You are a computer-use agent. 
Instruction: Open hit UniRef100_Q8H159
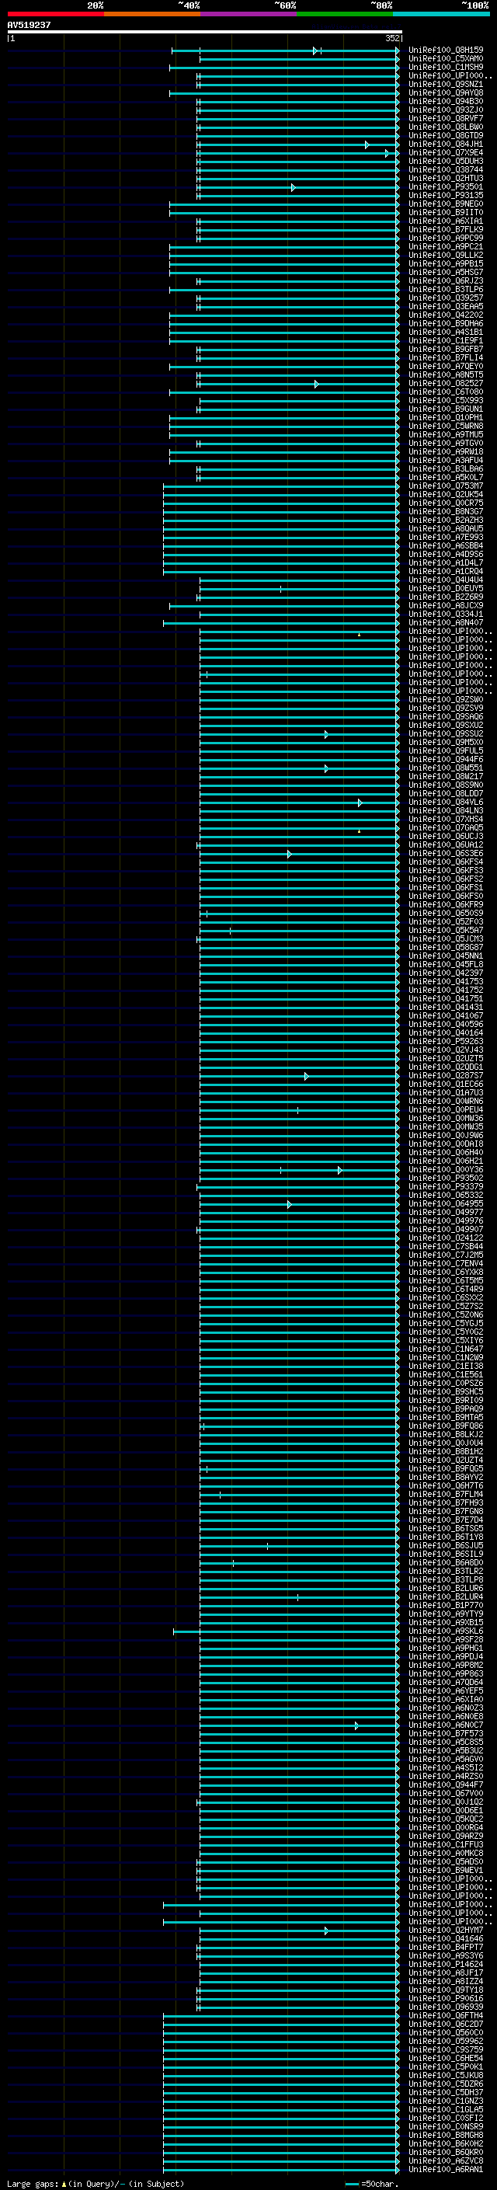(446, 50)
